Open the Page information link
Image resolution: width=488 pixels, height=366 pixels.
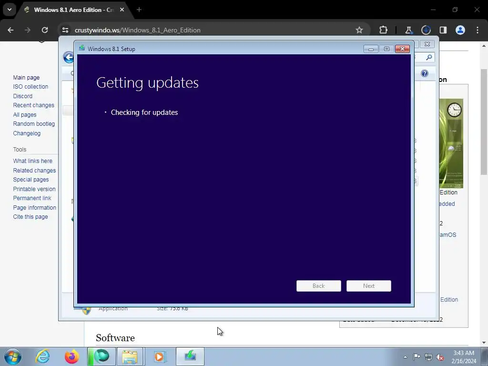[34, 208]
